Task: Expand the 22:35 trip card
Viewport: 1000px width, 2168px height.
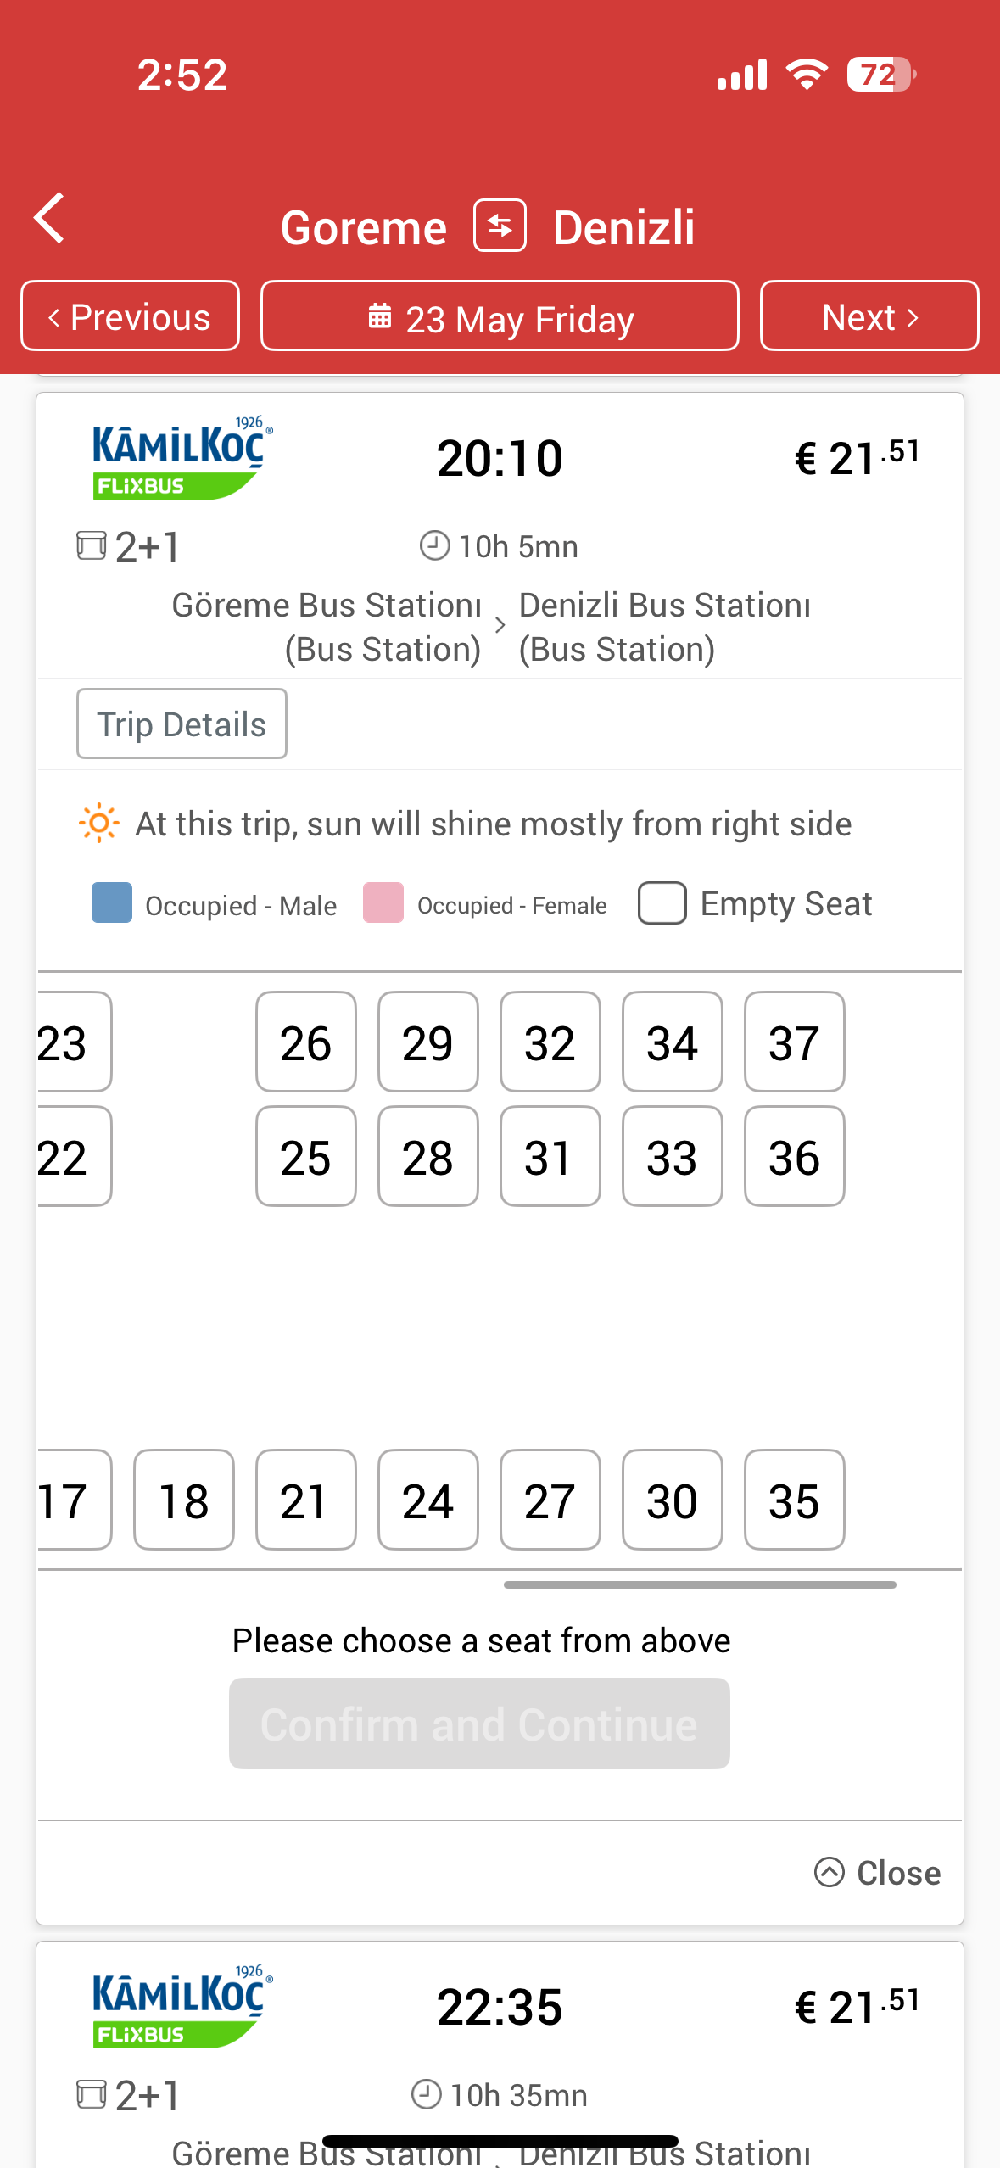Action: coord(500,2054)
